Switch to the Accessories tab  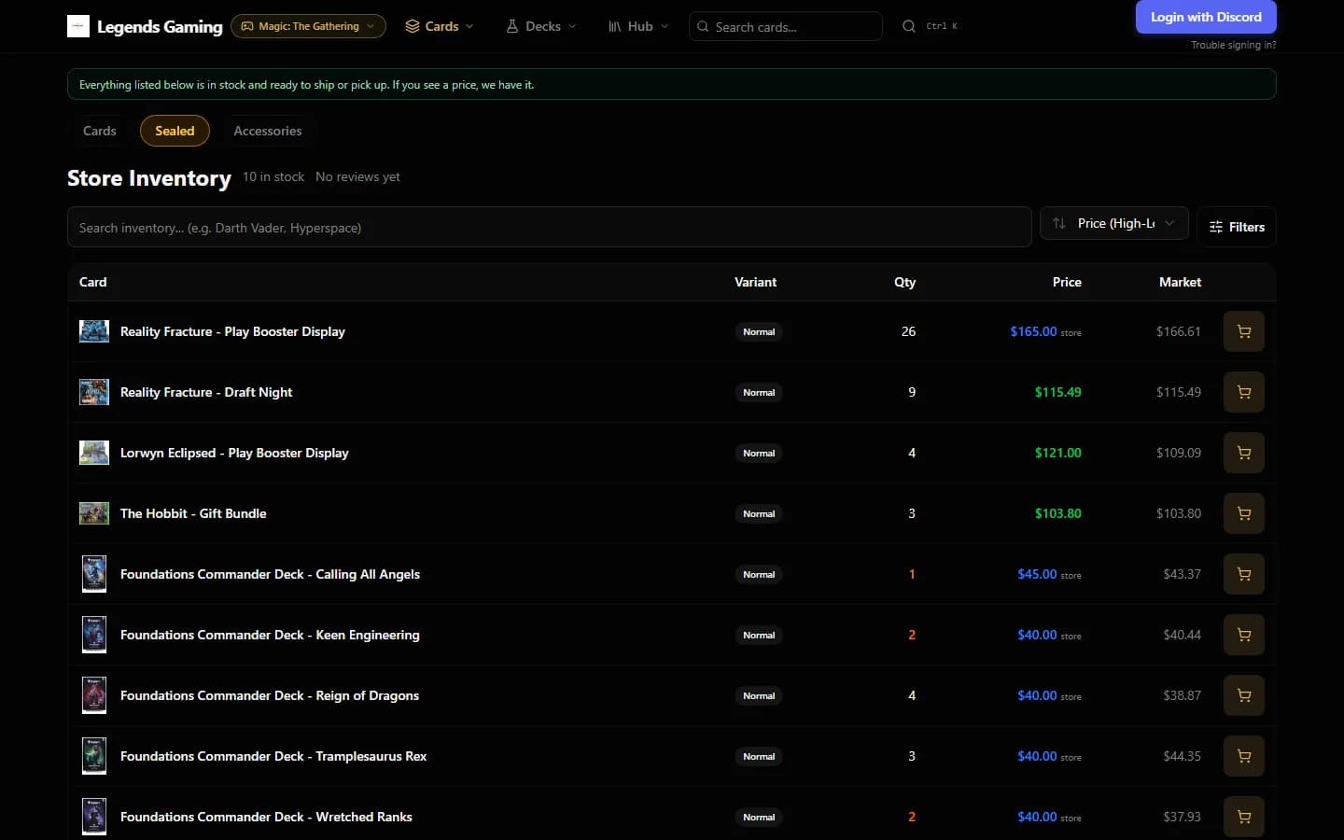(x=268, y=131)
